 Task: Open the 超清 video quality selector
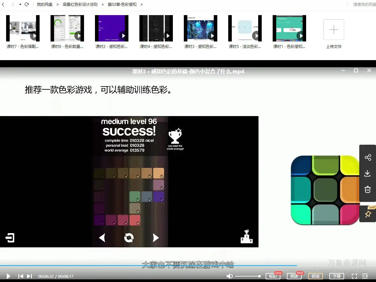tap(315, 276)
